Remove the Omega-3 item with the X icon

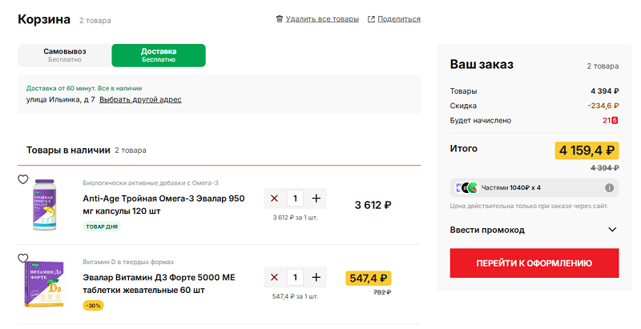274,199
